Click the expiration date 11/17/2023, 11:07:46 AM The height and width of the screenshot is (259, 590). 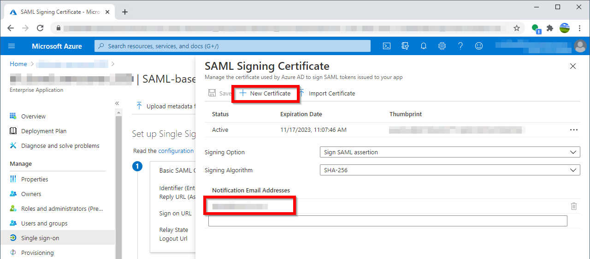[313, 129]
